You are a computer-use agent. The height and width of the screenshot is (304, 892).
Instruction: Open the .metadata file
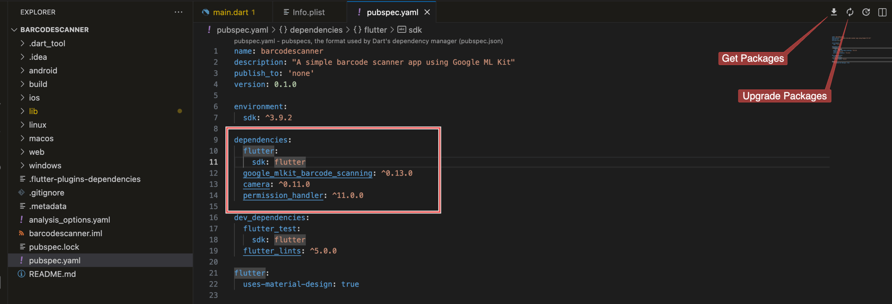[100, 206]
